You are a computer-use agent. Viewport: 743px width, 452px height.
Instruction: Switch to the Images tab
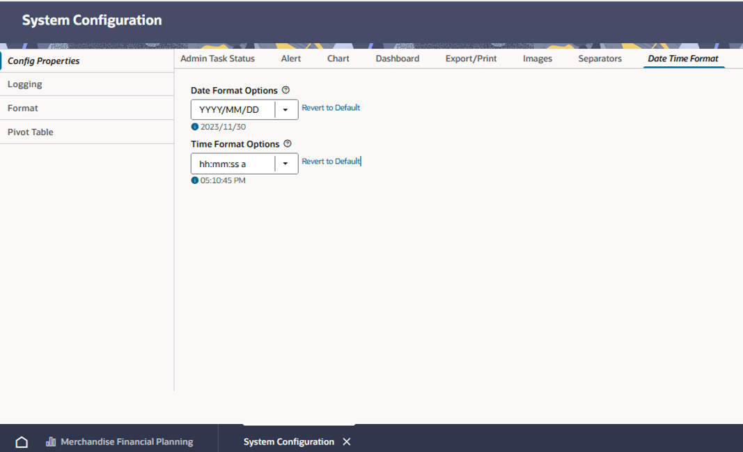click(538, 59)
